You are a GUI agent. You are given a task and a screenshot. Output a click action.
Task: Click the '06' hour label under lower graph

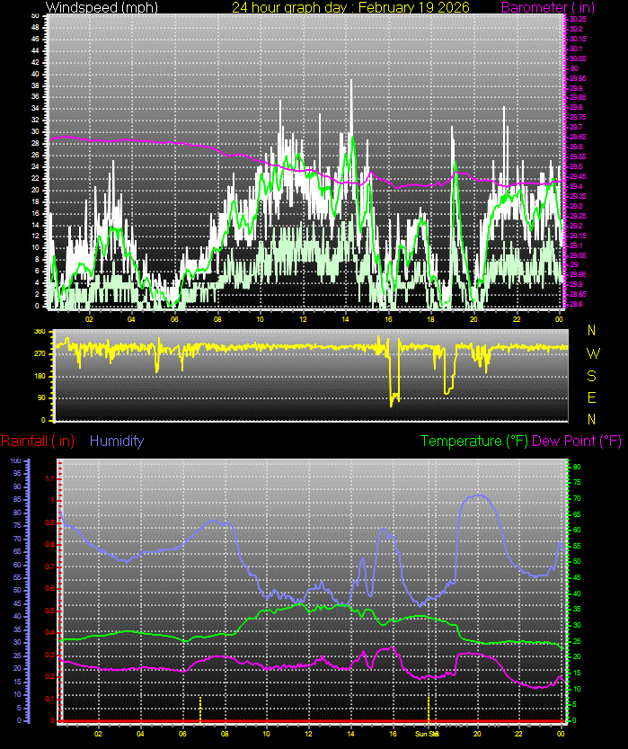[182, 734]
